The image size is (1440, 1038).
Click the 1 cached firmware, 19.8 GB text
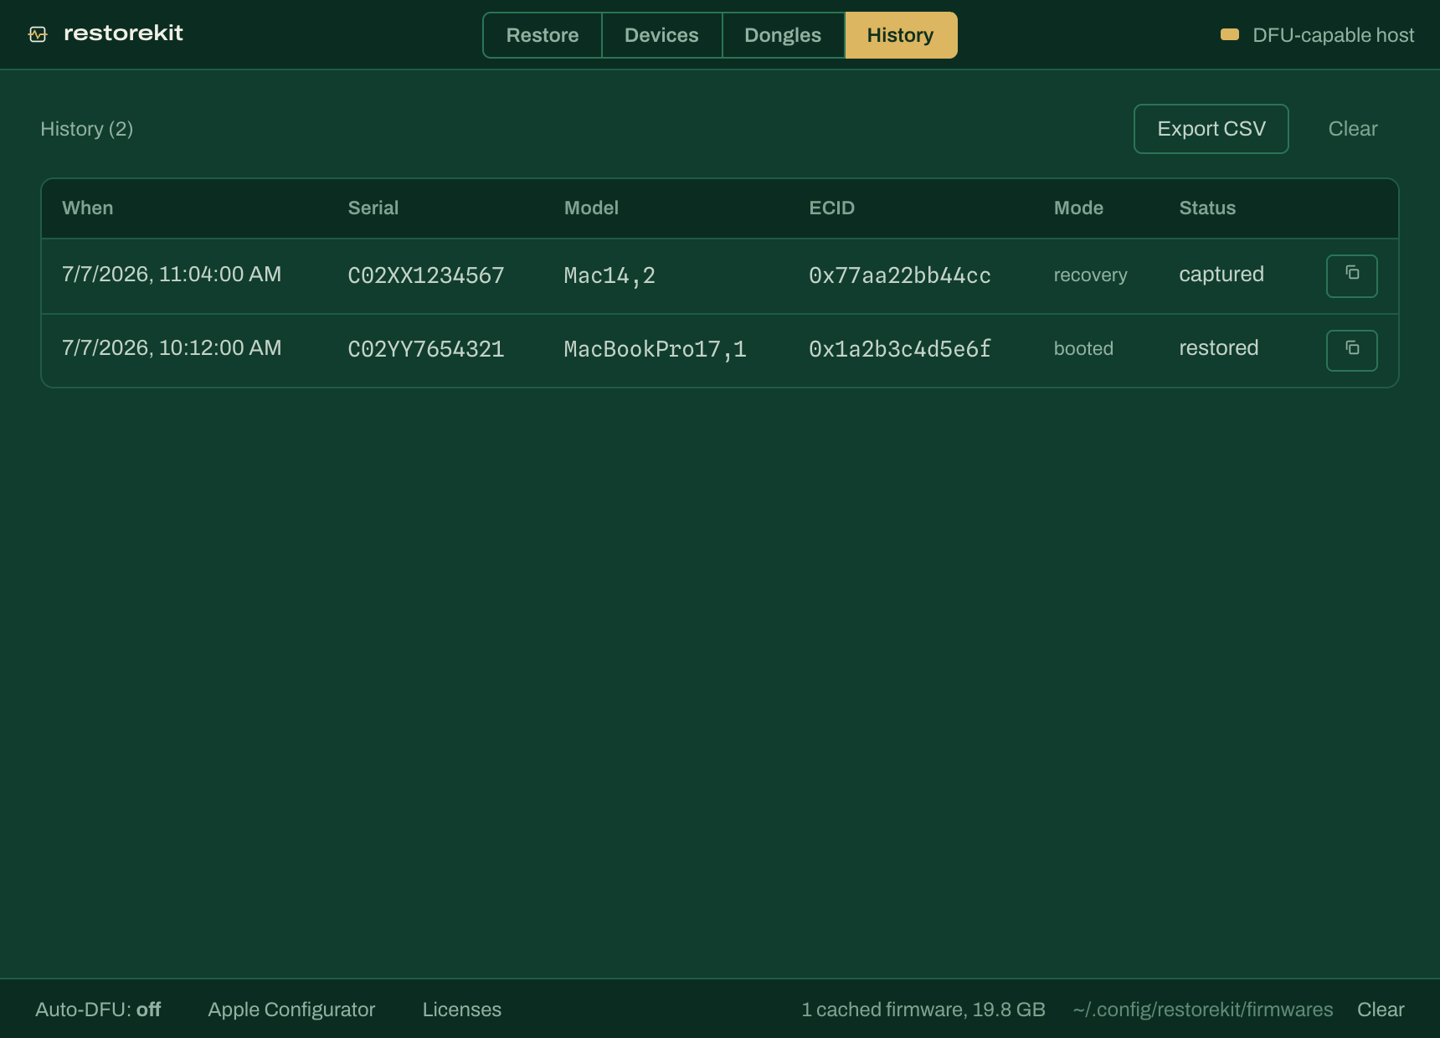tap(923, 1010)
